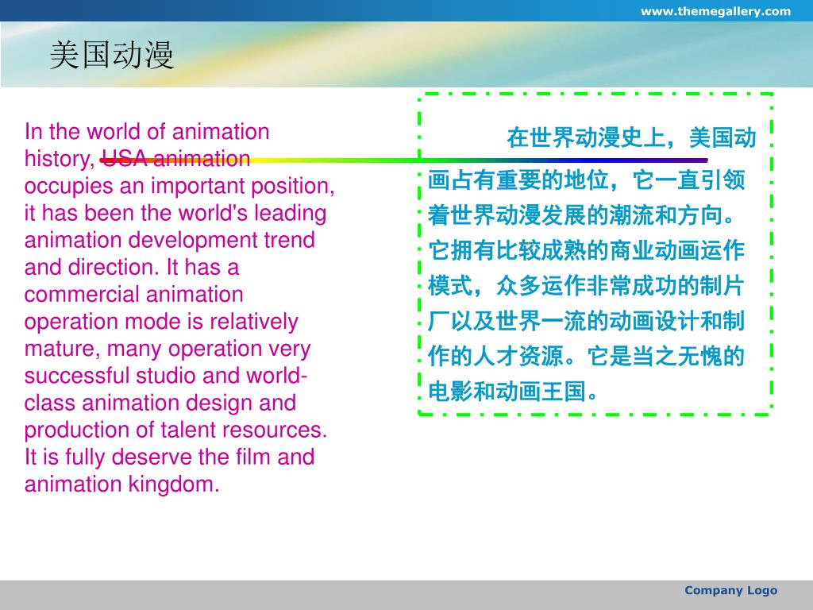
Task: Click the Chinese line 在世界动漫史上，美国动
Action: (x=631, y=138)
